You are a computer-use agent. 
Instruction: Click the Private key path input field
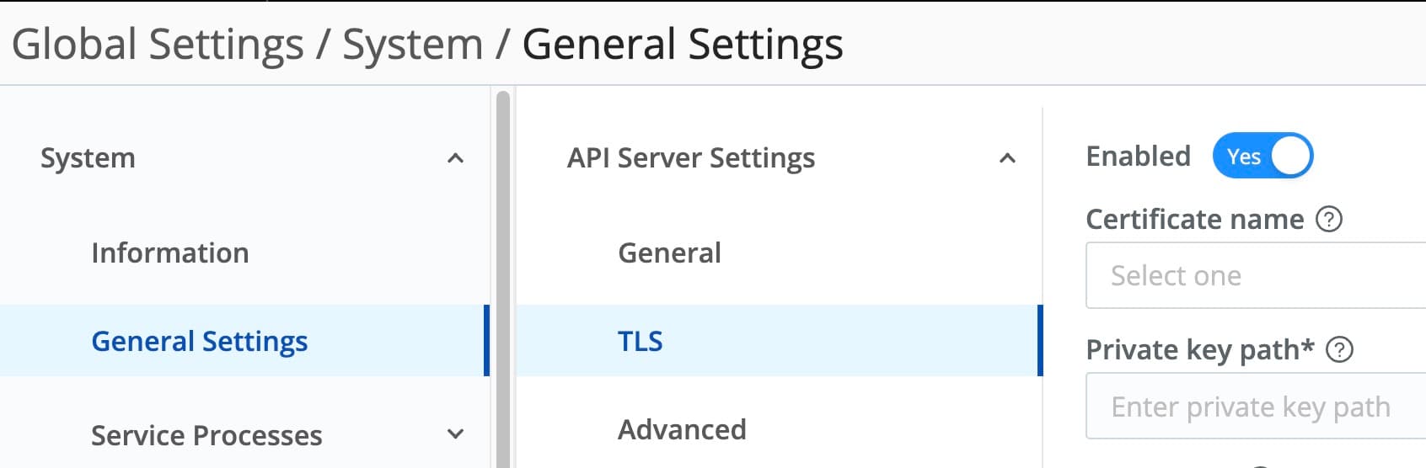(1256, 407)
